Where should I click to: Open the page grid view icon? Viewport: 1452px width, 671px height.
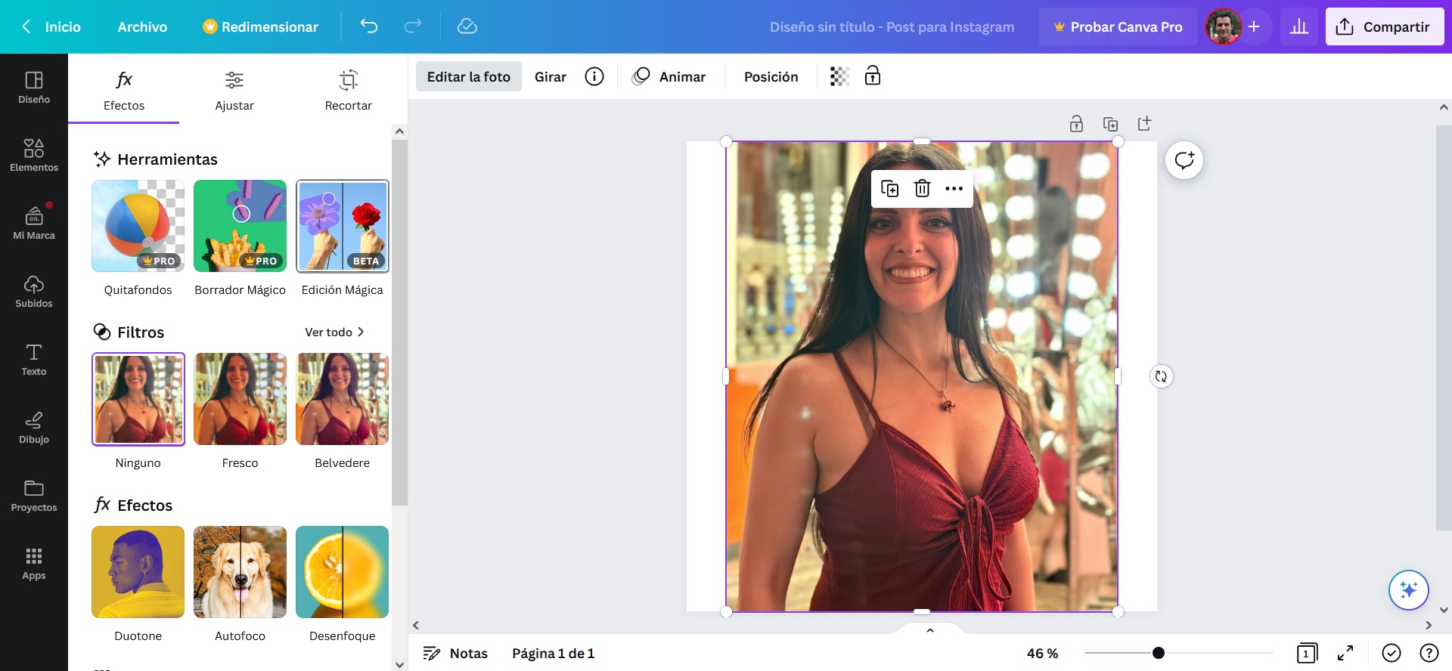1307,653
